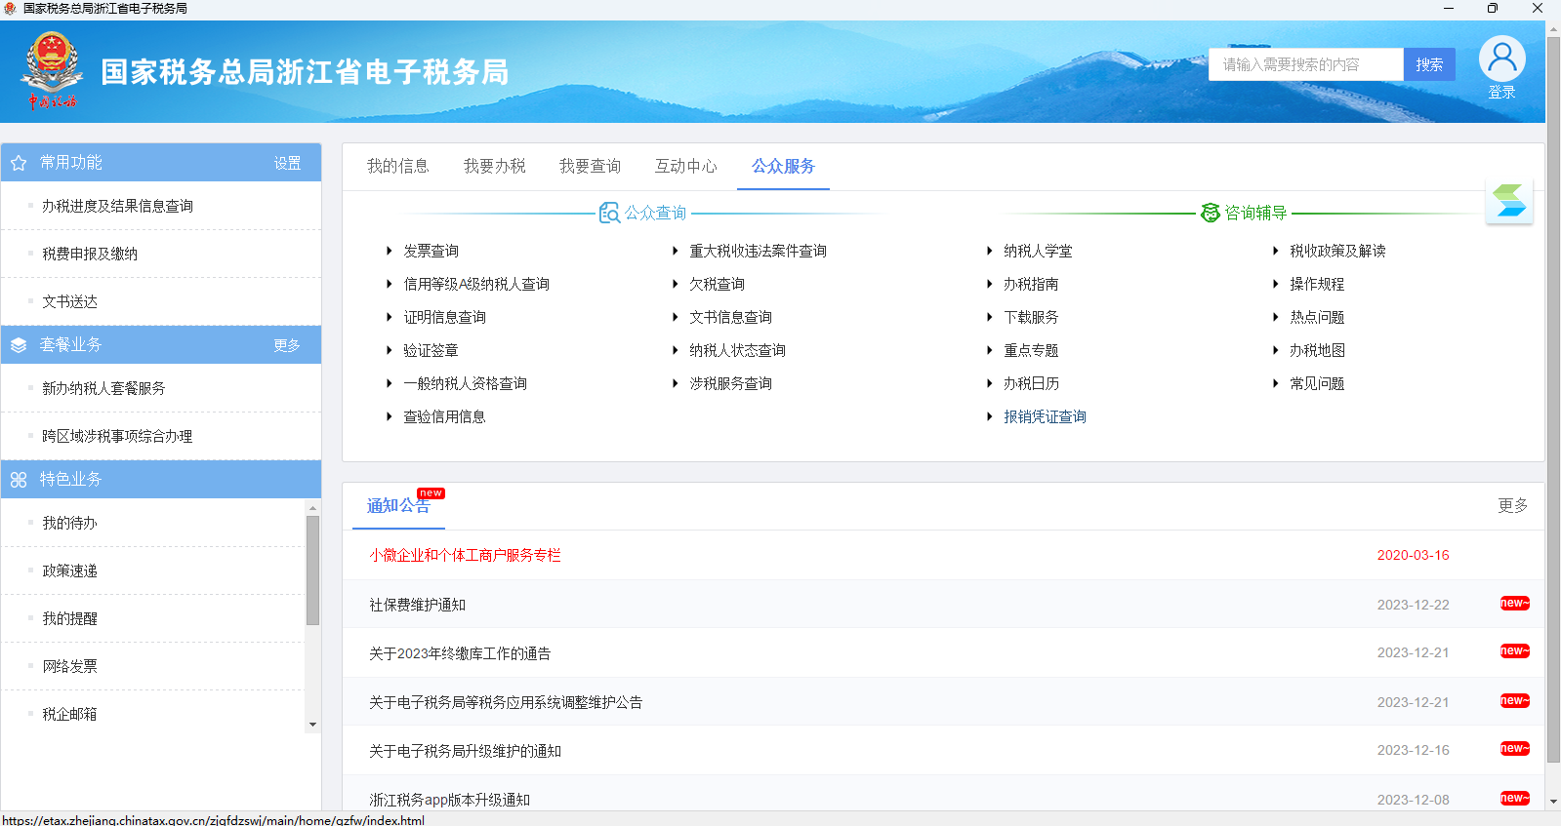Click the new badge above 通知公告
Image resolution: width=1561 pixels, height=826 pixels.
tap(431, 493)
